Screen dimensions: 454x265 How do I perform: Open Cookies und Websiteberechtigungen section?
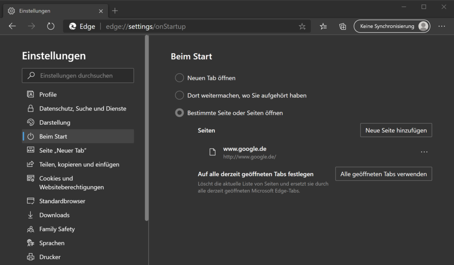pyautogui.click(x=78, y=183)
